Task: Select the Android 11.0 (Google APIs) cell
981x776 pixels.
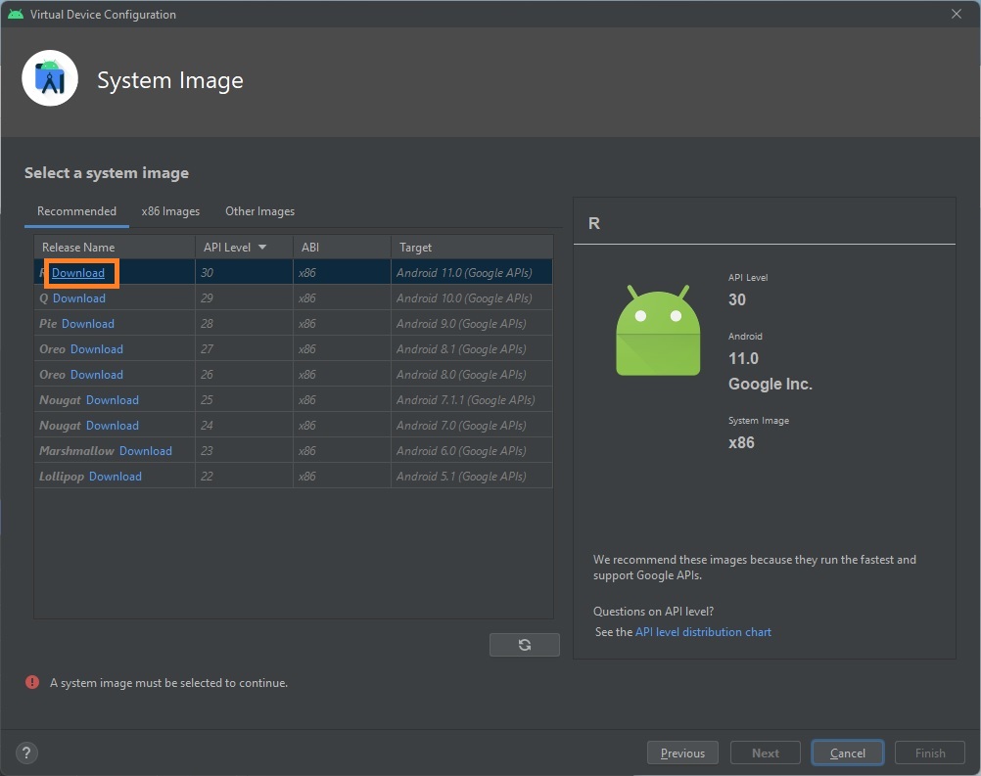Action: pos(472,273)
